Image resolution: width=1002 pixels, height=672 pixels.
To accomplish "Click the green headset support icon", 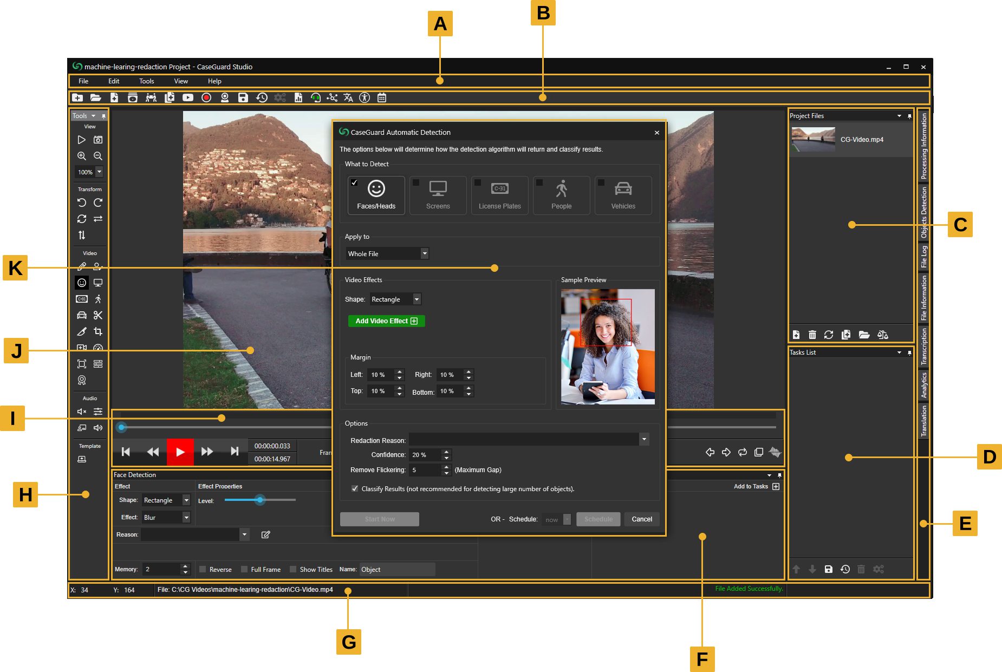I will [316, 97].
